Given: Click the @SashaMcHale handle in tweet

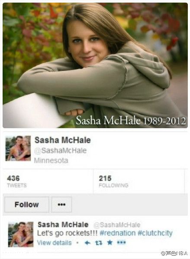Looking at the screenshot, I should coord(117,225).
